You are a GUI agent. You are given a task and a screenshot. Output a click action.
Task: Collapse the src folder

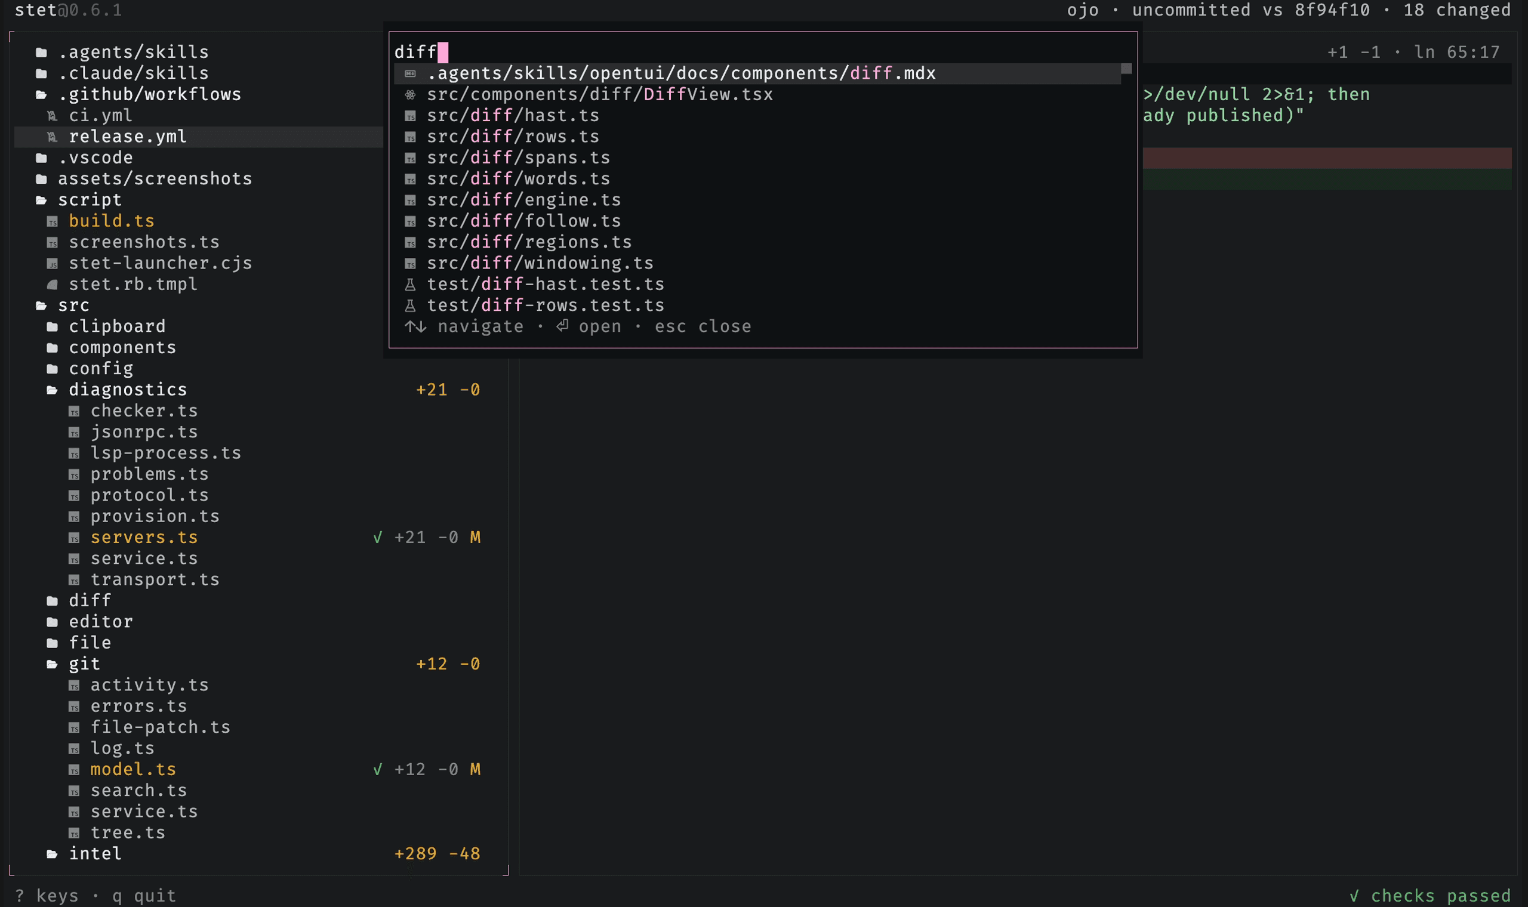pyautogui.click(x=42, y=306)
